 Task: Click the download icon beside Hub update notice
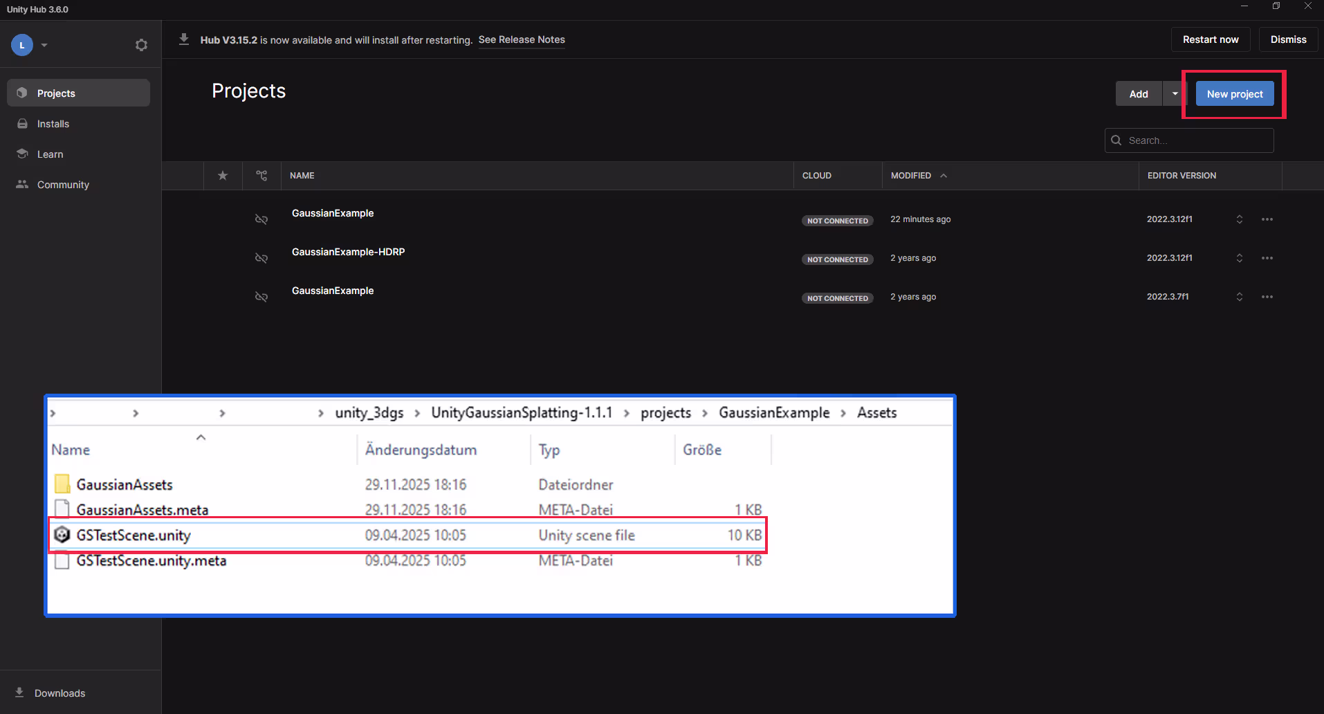(184, 39)
